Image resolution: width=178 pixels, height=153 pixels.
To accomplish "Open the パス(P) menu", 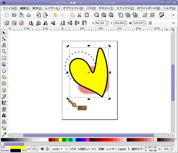I will point(91,8).
